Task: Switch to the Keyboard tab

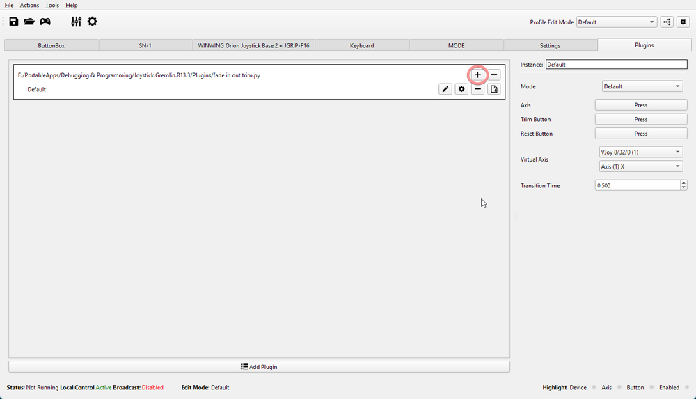Action: 362,45
